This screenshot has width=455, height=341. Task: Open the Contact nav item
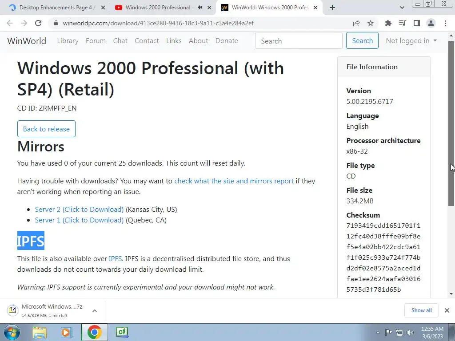pos(147,41)
